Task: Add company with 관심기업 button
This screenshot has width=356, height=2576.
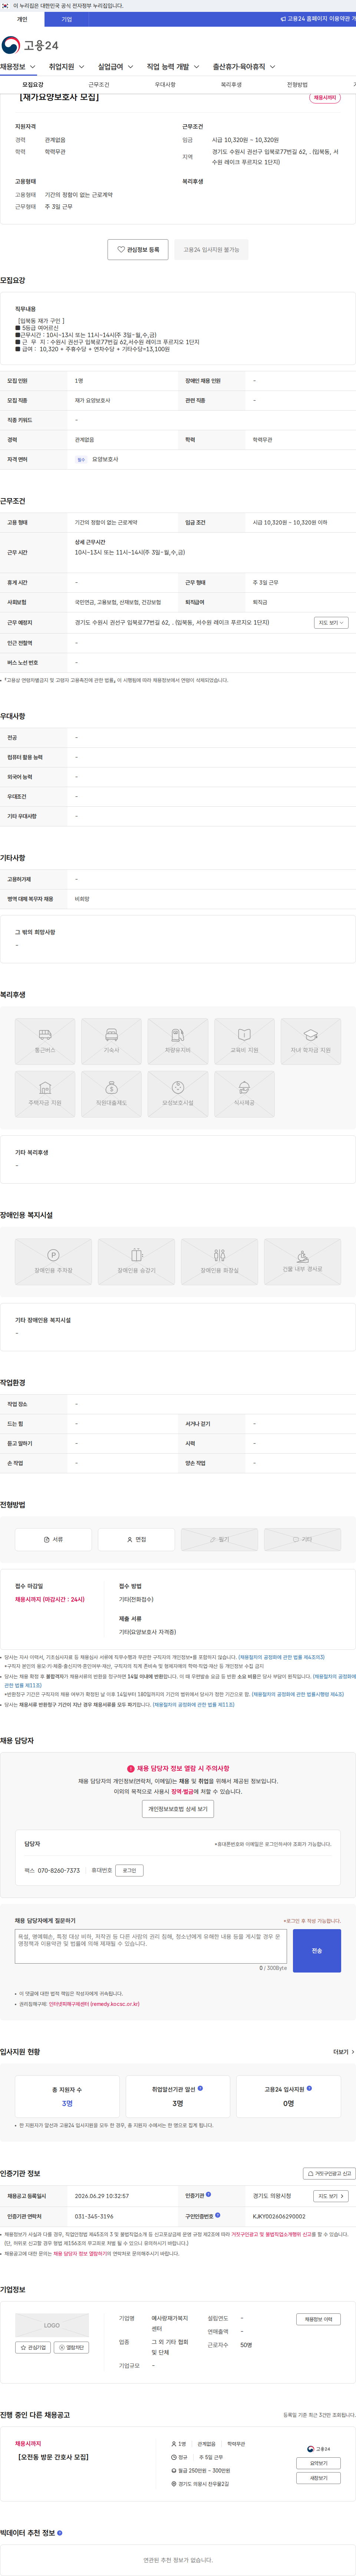Action: click(x=33, y=2347)
